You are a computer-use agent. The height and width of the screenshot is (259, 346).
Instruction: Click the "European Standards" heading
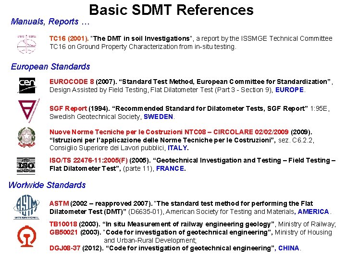pos(50,67)
